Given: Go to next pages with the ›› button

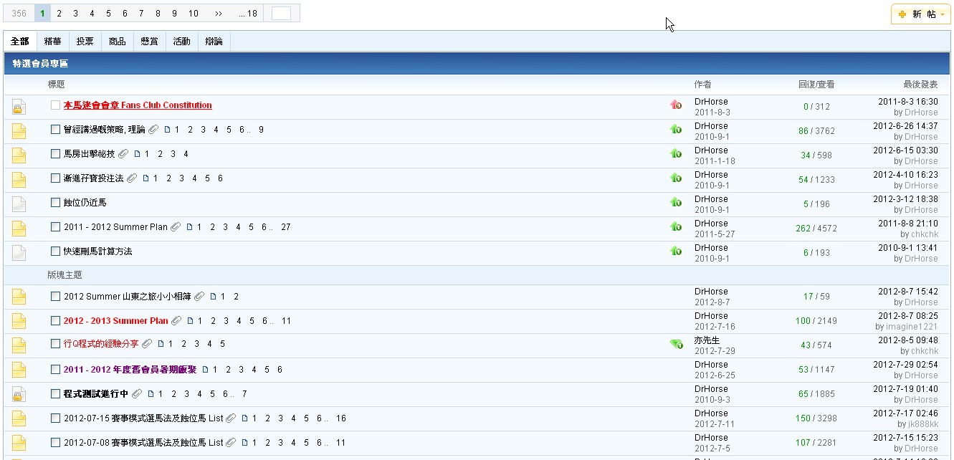Looking at the screenshot, I should click(x=219, y=14).
